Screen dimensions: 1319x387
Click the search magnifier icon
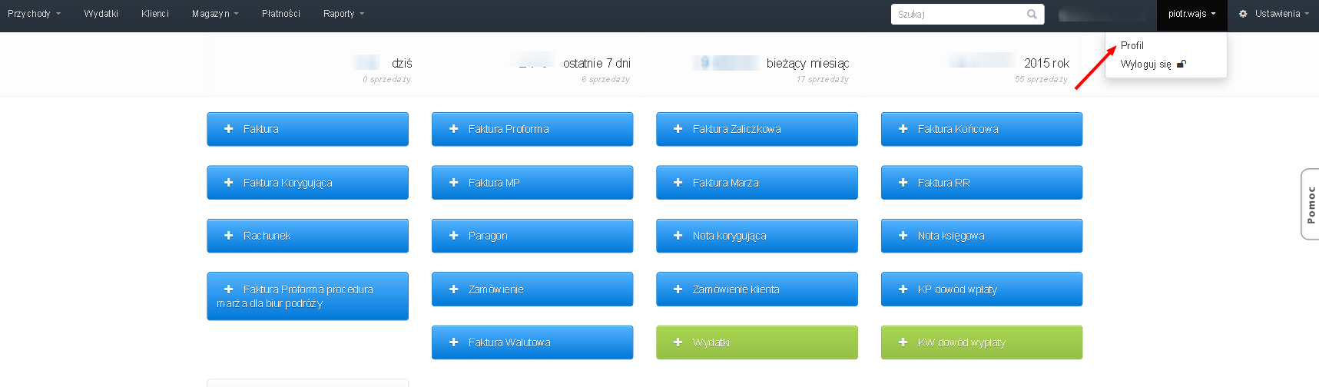(1032, 14)
